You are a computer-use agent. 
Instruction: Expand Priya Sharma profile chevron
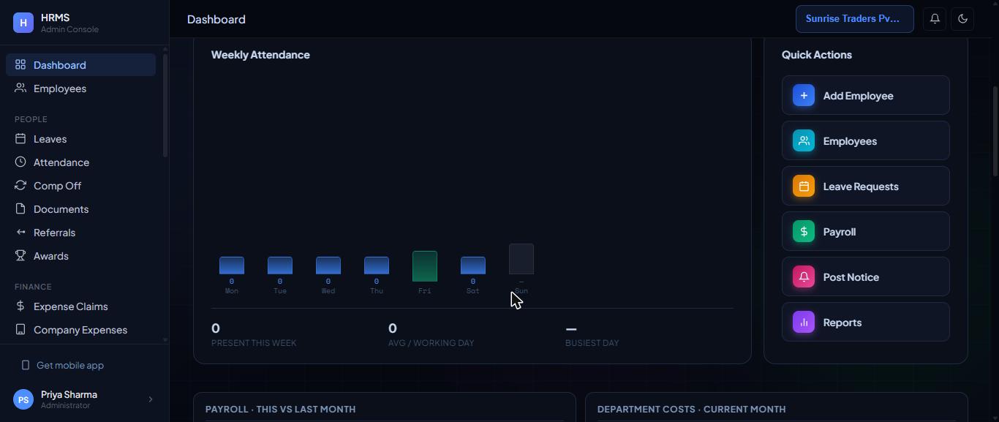(151, 399)
